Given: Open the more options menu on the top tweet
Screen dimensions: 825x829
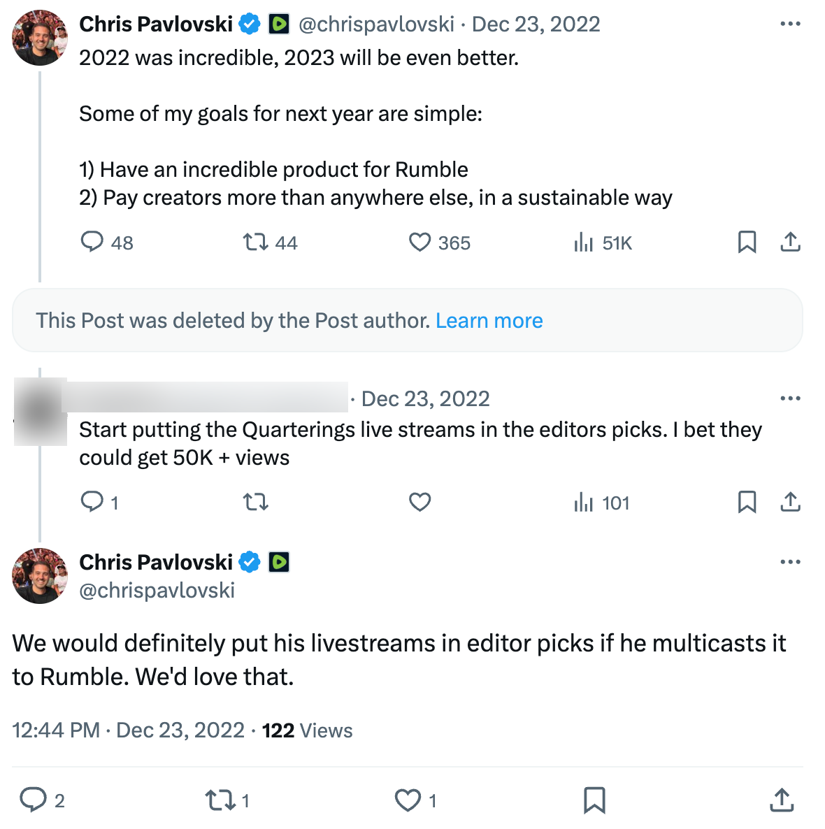Looking at the screenshot, I should pyautogui.click(x=789, y=23).
